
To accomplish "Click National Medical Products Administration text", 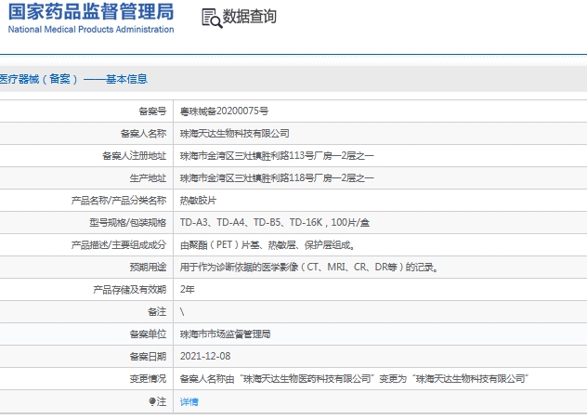I will (91, 29).
